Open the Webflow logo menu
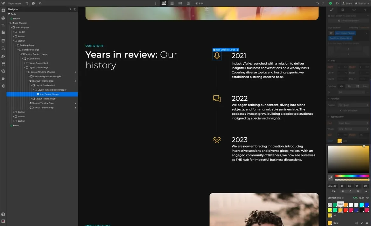Screen dimensions: 371x226 click(x=3, y=3)
